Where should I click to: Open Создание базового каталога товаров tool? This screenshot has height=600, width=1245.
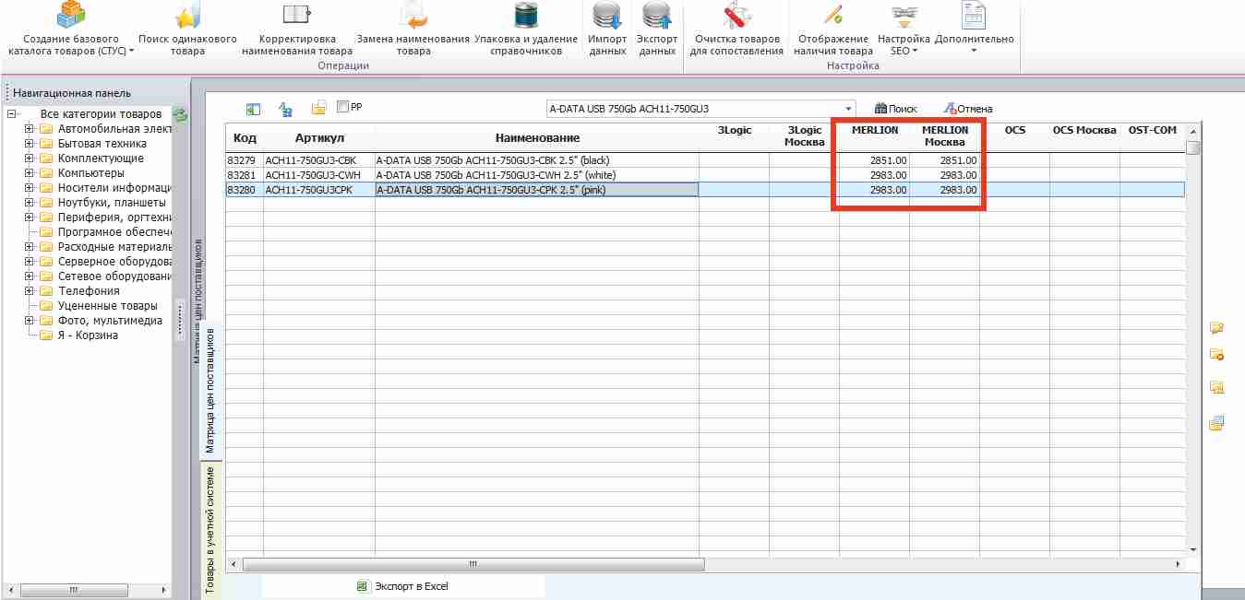click(71, 29)
